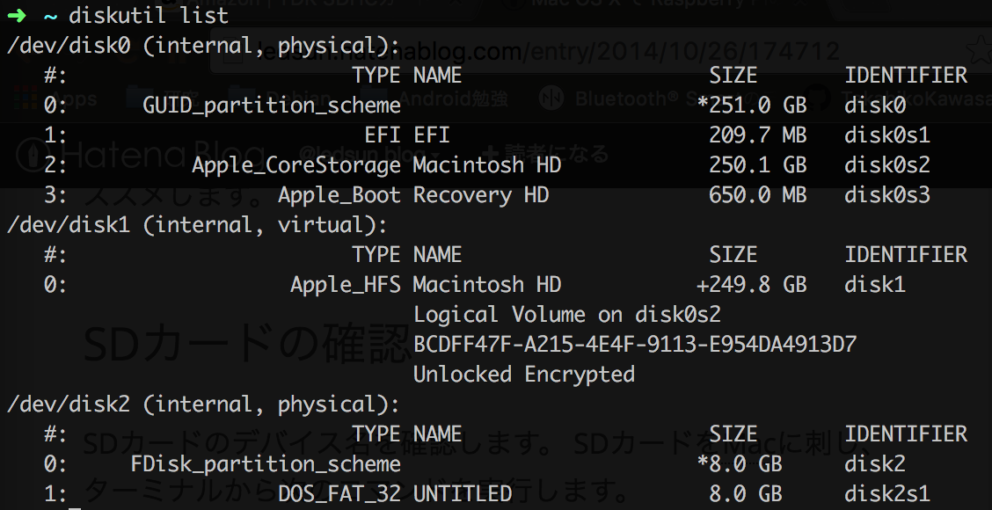Click the typed 'diskutil list' command
This screenshot has height=510, width=992.
click(x=149, y=15)
